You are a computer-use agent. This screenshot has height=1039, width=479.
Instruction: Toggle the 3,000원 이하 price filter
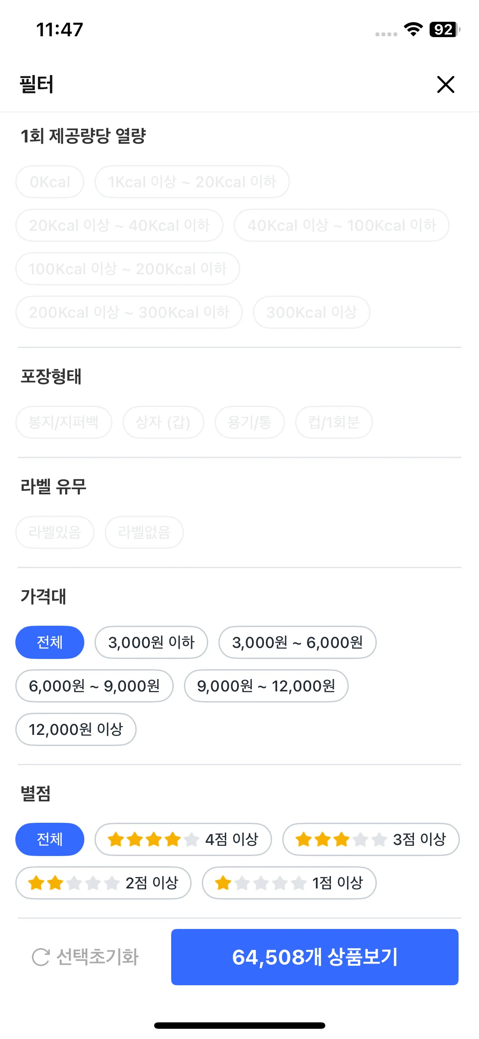(151, 642)
